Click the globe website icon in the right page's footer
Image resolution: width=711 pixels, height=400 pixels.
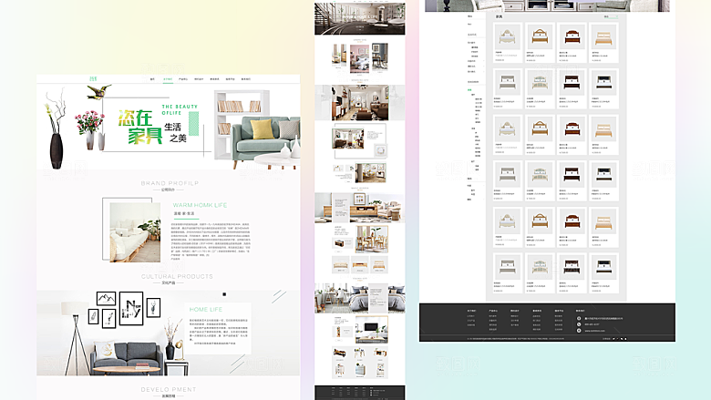click(579, 331)
